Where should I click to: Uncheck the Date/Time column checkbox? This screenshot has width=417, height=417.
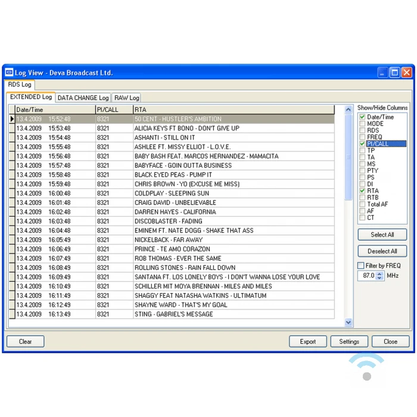coord(362,117)
